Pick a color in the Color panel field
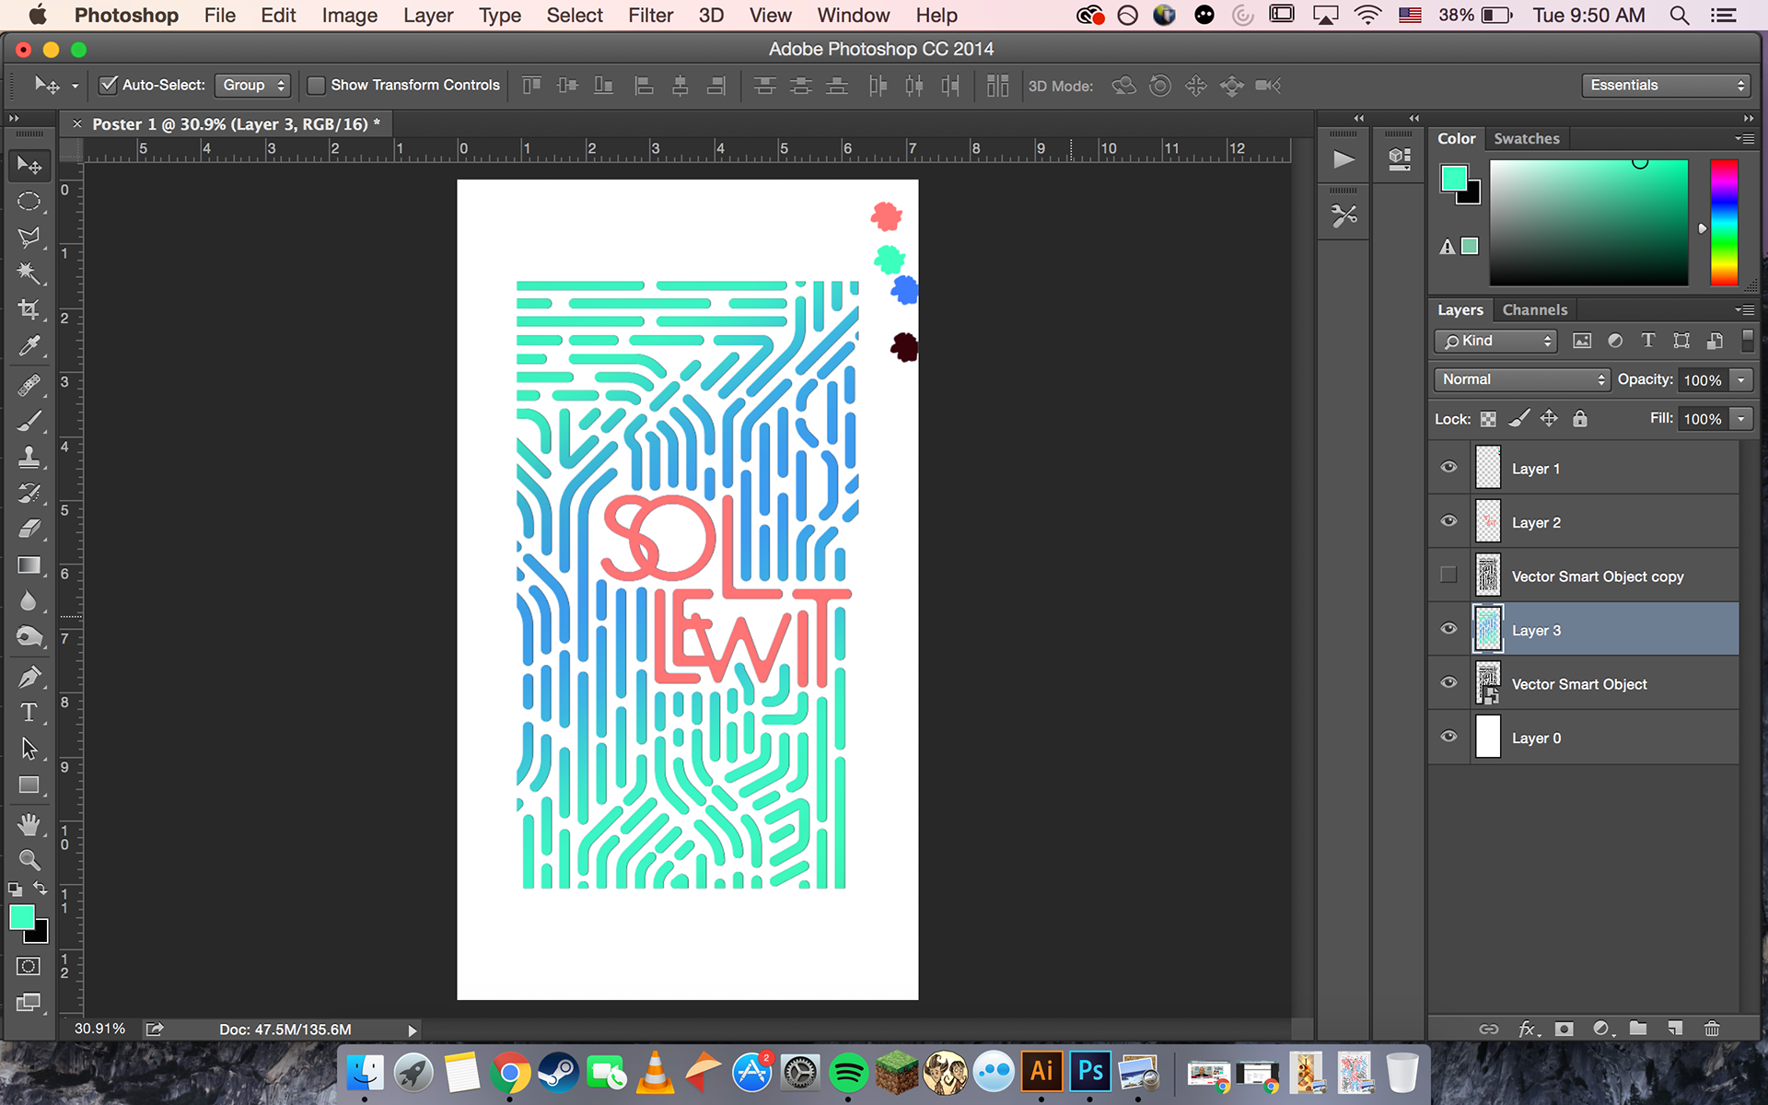This screenshot has height=1105, width=1768. (x=1588, y=222)
